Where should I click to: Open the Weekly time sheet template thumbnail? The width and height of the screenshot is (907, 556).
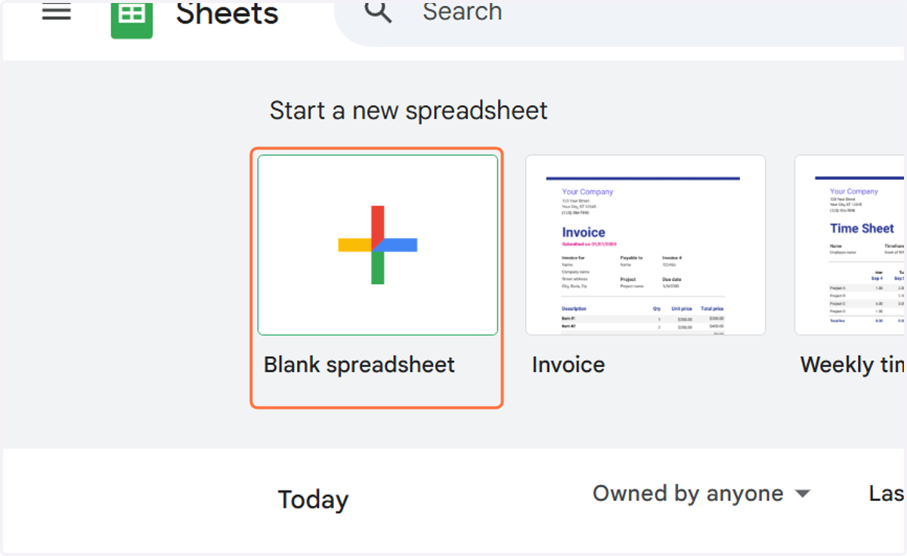pyautogui.click(x=850, y=245)
